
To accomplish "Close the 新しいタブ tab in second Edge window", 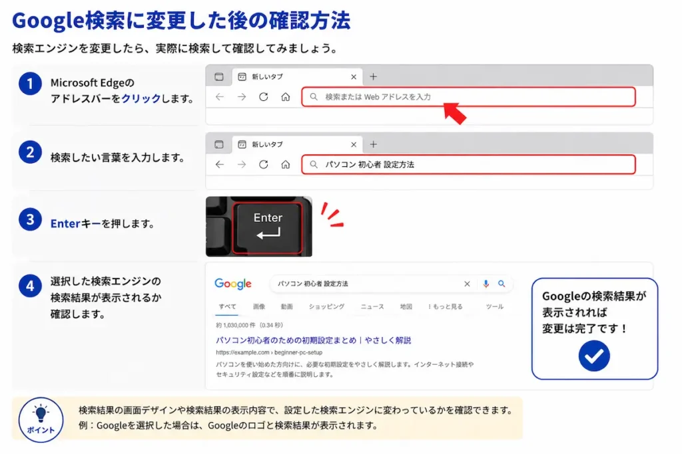I will (x=354, y=144).
